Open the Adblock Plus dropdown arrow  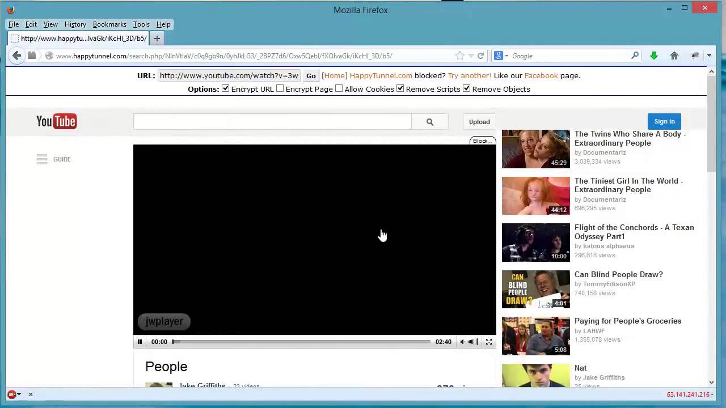(x=19, y=394)
